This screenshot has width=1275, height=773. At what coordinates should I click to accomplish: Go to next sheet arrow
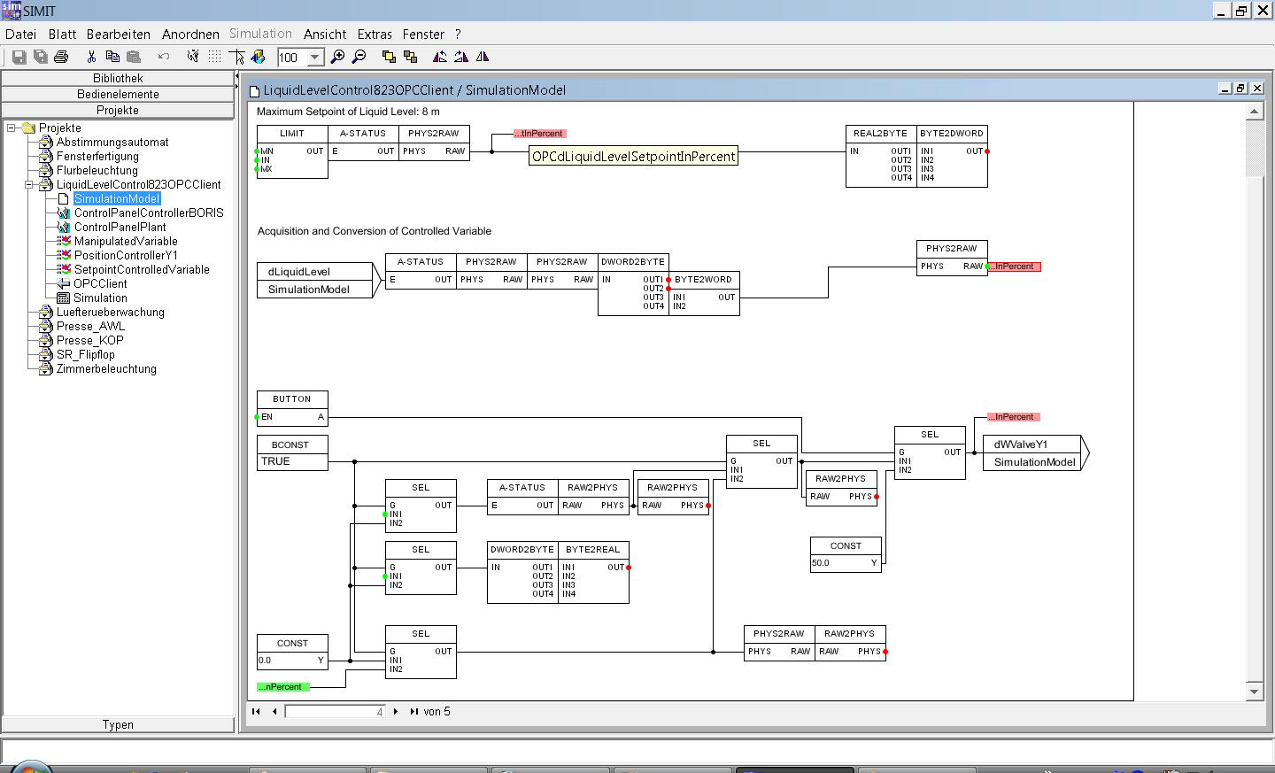[396, 711]
